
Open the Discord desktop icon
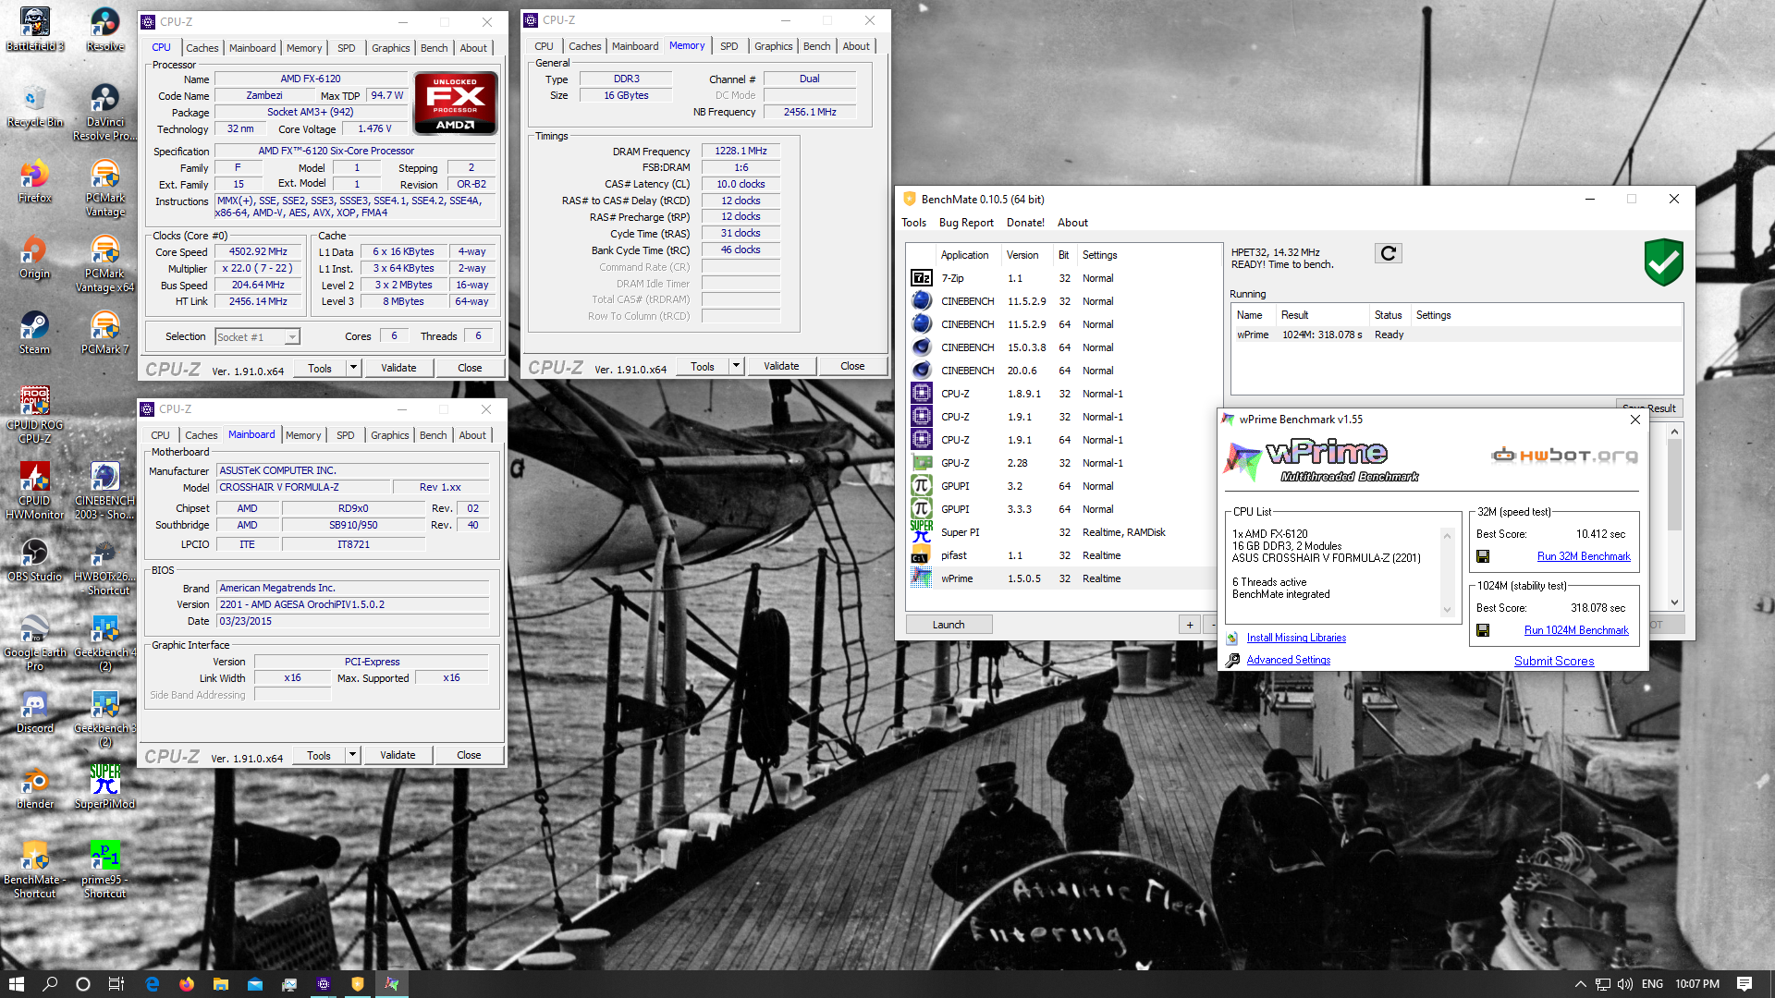click(x=35, y=712)
